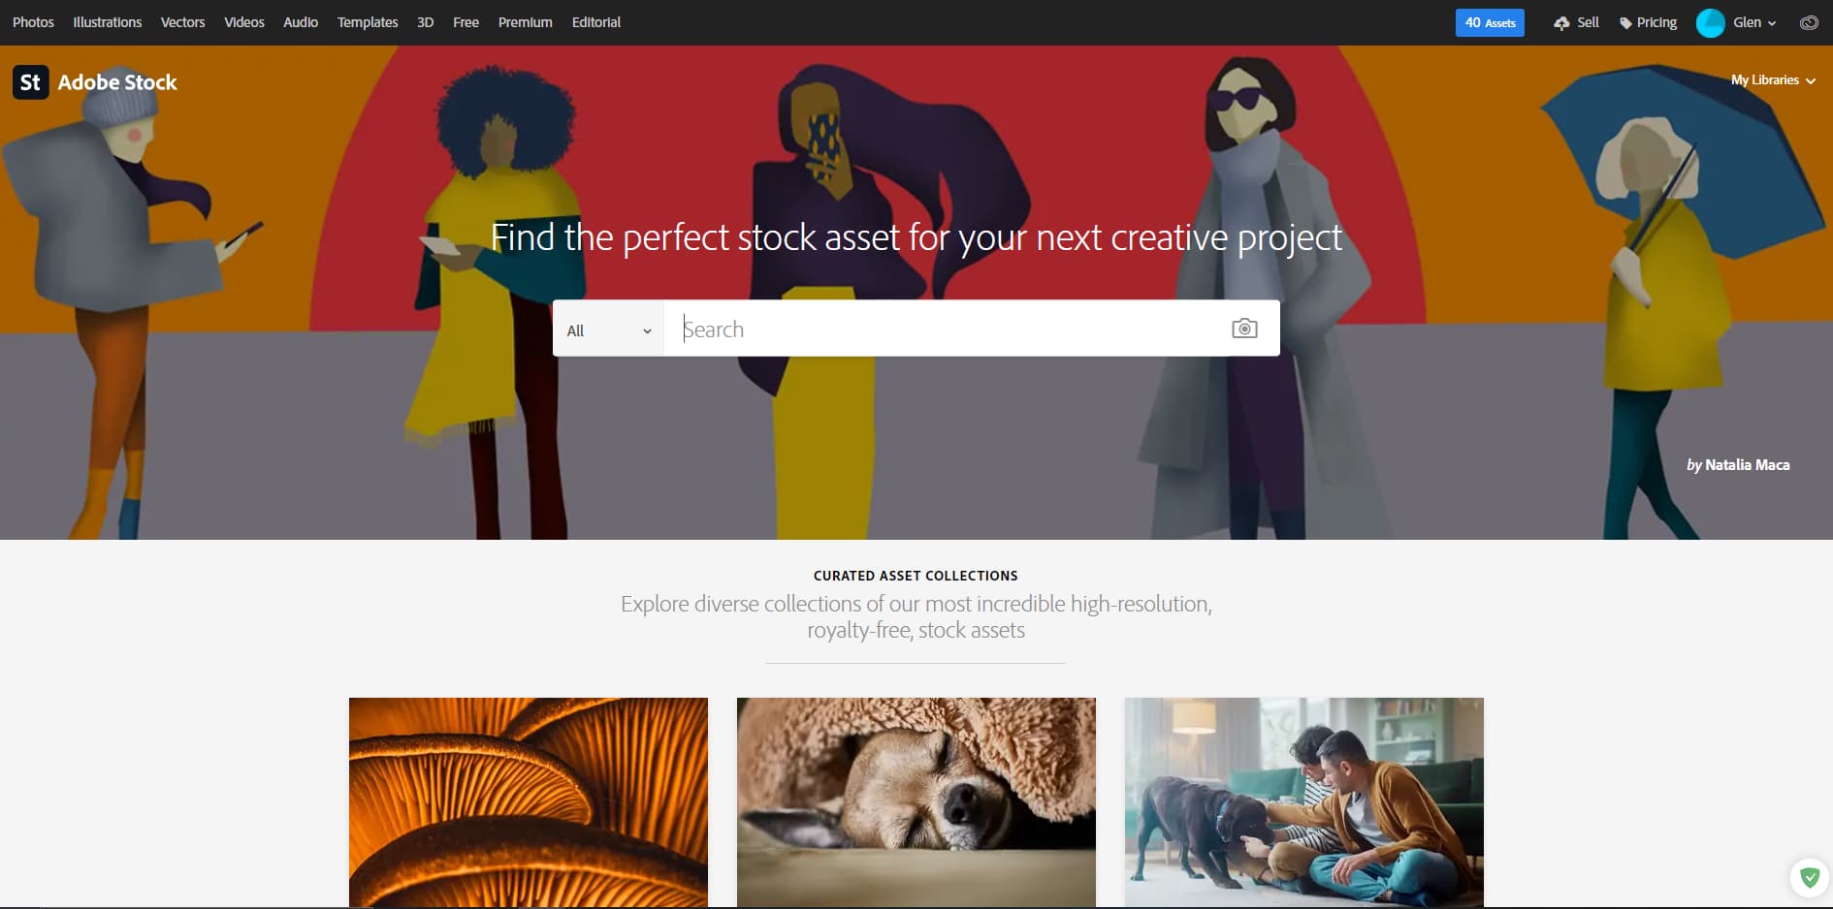1833x909 pixels.
Task: Open the Photos menu item
Action: (33, 22)
